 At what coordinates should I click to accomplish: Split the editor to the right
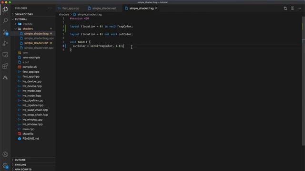coord(292,8)
